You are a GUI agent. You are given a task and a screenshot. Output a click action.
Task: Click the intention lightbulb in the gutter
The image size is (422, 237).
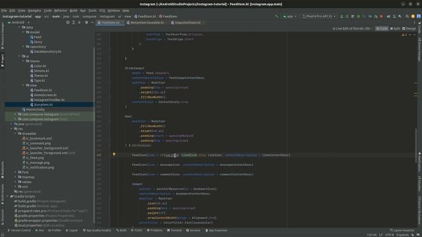pos(114,155)
